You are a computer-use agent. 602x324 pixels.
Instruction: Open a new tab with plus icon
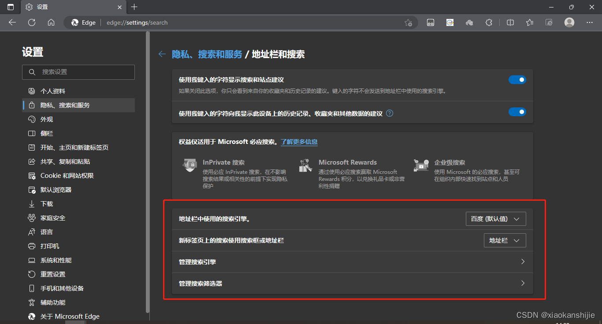[134, 7]
